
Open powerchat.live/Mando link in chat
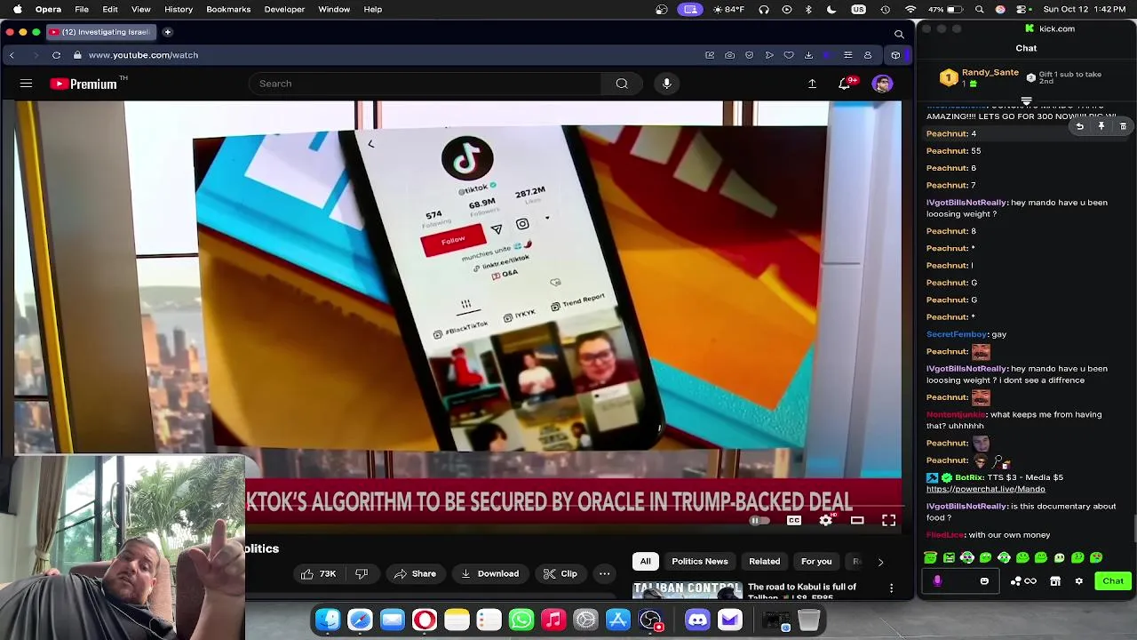[985, 489]
